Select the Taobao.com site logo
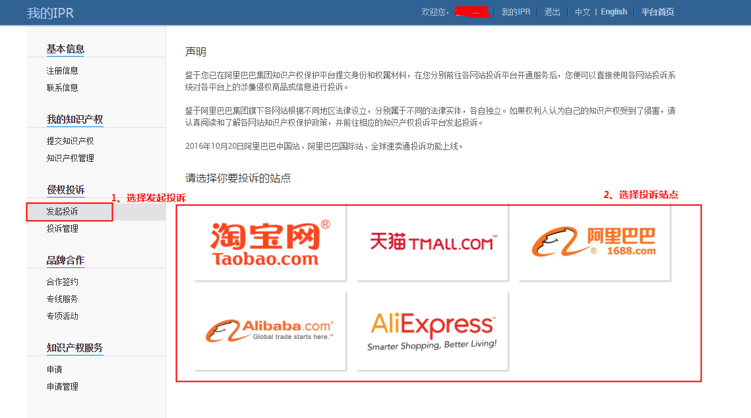Viewport: 751px width, 418px height. coord(270,243)
